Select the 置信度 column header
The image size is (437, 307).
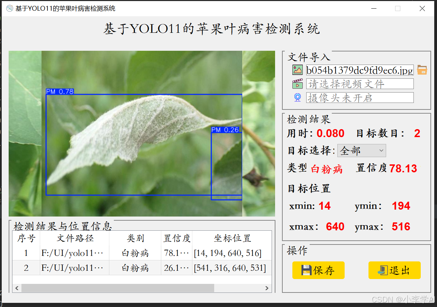pos(177,238)
